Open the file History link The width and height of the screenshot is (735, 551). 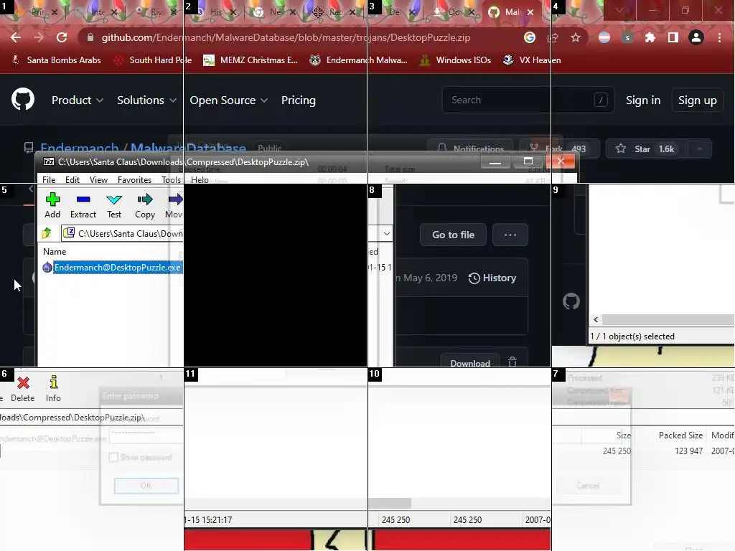click(492, 278)
